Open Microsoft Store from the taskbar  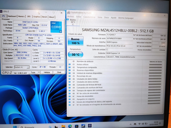[x=76, y=126]
